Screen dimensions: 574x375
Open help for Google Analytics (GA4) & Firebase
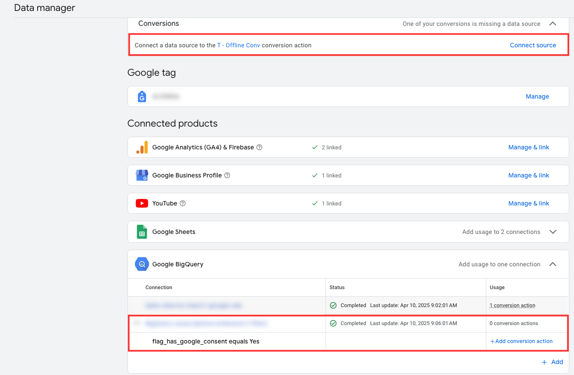[259, 147]
